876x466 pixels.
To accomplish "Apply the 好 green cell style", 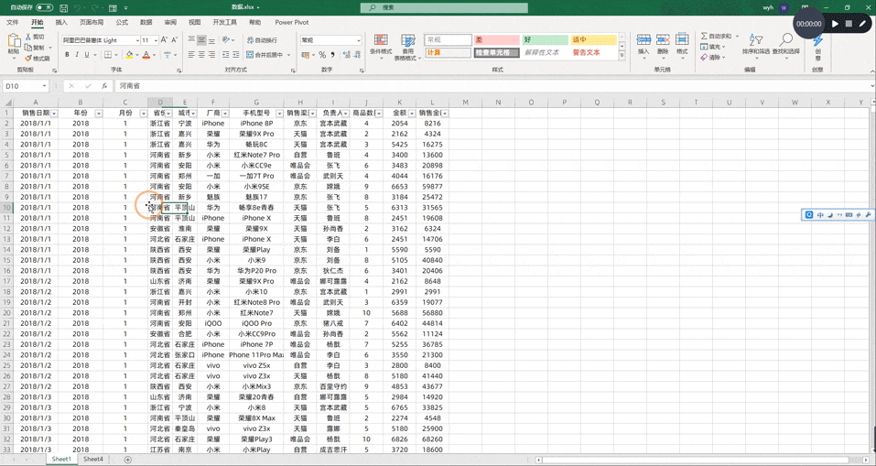I will [545, 39].
